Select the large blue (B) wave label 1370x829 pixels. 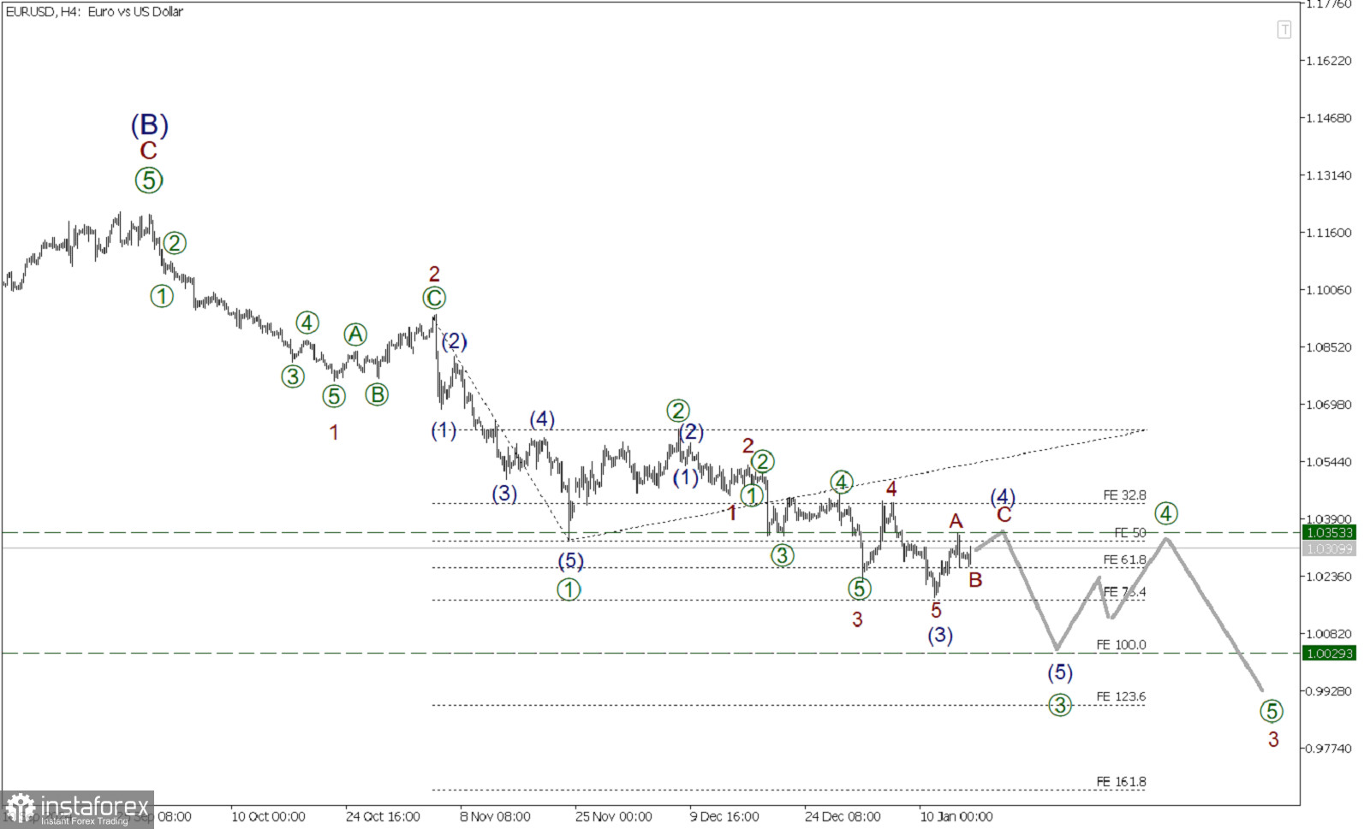pyautogui.click(x=149, y=125)
